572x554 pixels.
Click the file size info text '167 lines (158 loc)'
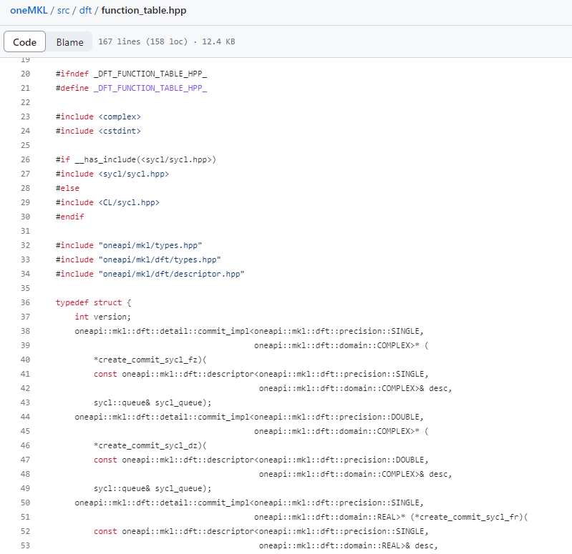(x=142, y=42)
